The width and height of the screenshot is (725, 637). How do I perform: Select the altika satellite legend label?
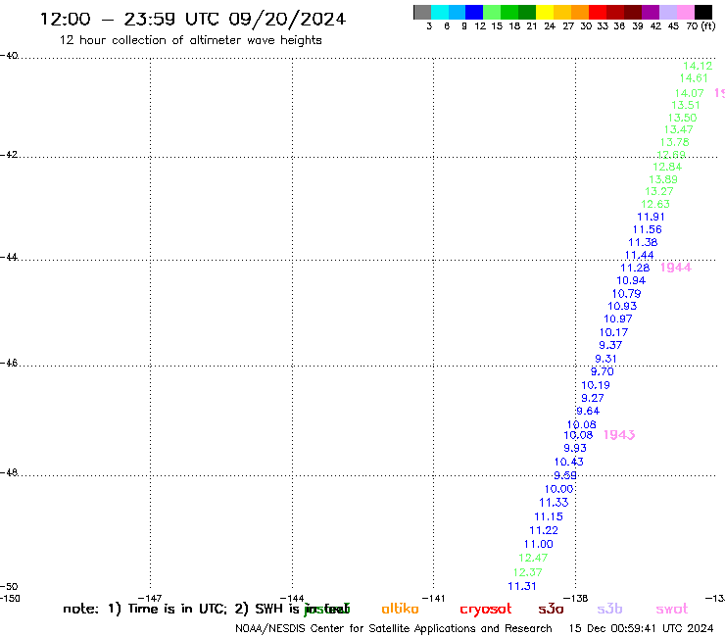pos(400,609)
